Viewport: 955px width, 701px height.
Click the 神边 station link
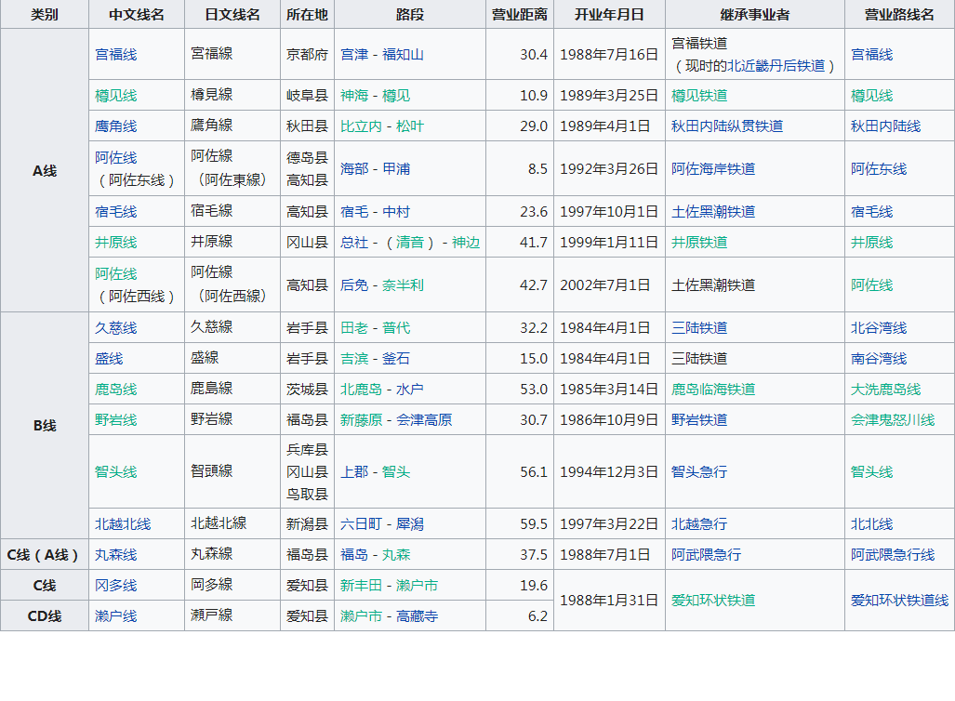(x=466, y=243)
